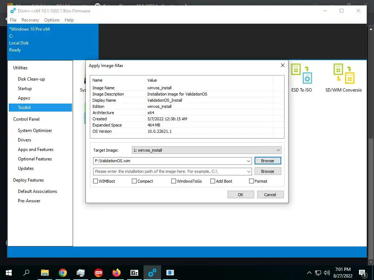Click the network tray icon

[x=318, y=273]
